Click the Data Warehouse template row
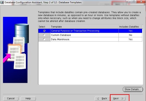 [x=90, y=39]
